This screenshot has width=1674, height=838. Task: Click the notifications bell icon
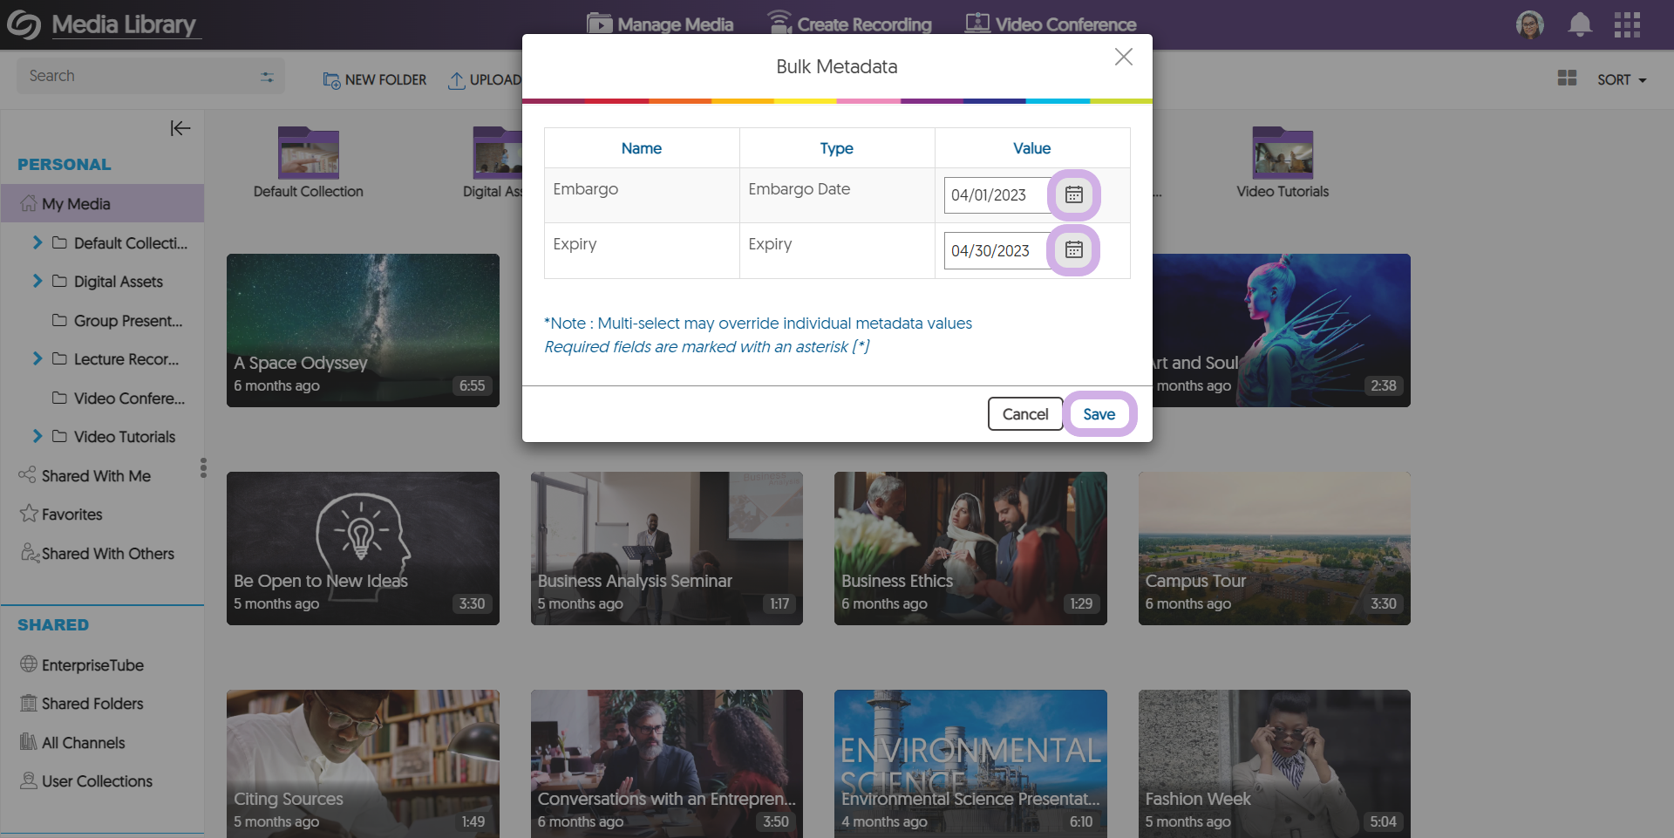(x=1579, y=24)
